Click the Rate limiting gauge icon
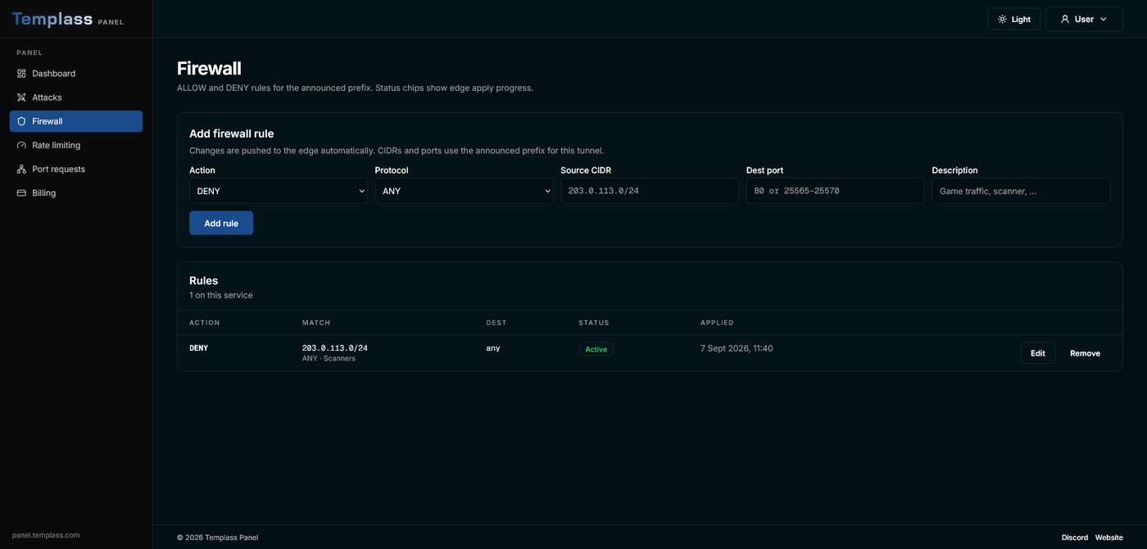 [x=21, y=145]
